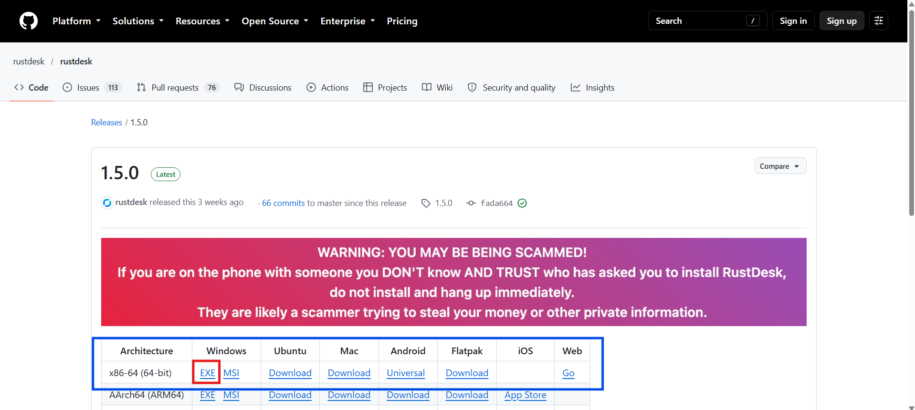Open the Discussions tab

[263, 87]
